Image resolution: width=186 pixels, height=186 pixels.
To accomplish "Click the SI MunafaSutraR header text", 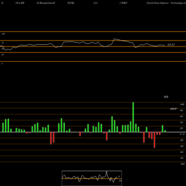I will point(46,3).
